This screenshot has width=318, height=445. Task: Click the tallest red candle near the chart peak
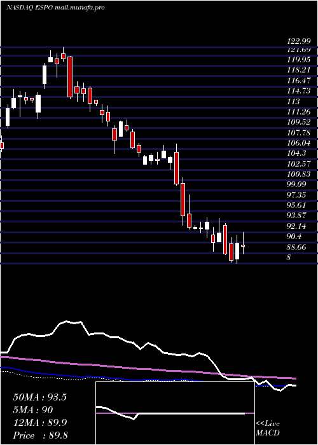click(x=70, y=77)
